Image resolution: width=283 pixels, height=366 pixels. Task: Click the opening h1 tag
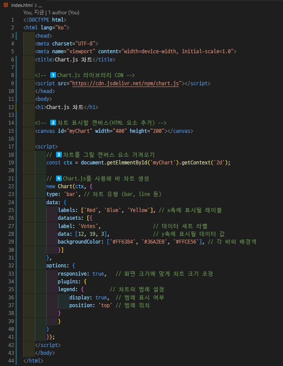point(41,107)
